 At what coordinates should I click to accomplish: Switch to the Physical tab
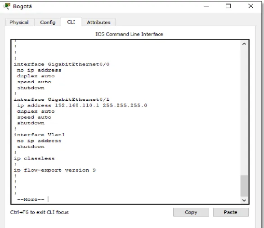(19, 22)
